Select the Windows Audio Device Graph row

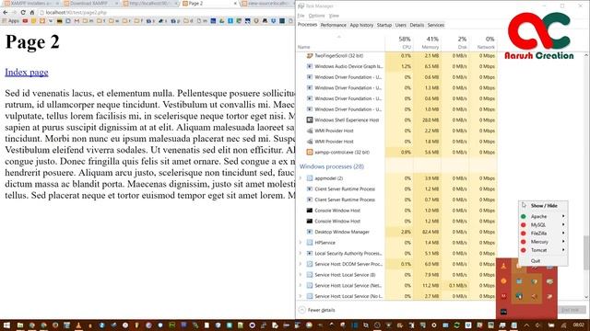396,66
